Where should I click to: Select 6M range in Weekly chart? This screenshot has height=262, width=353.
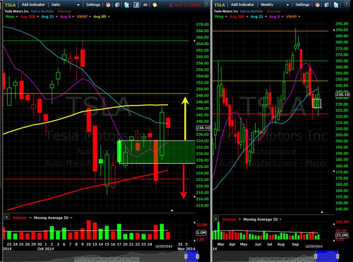coord(272,259)
